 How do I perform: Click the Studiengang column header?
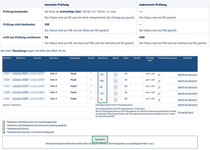(75, 58)
